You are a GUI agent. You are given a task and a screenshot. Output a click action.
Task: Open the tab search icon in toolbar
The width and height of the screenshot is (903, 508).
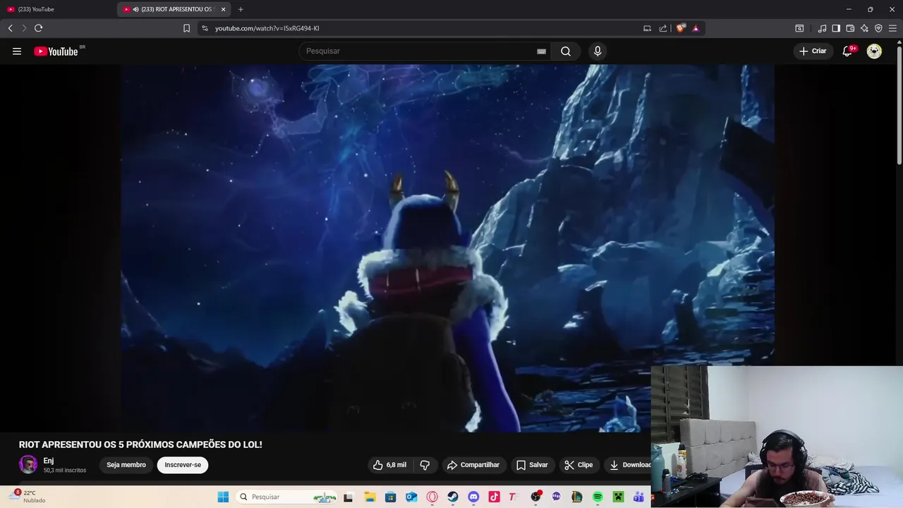[799, 28]
